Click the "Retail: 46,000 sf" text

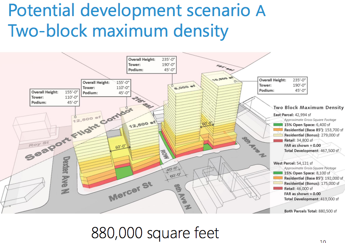[x=298, y=189]
